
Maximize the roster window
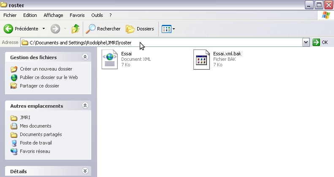click(319, 5)
